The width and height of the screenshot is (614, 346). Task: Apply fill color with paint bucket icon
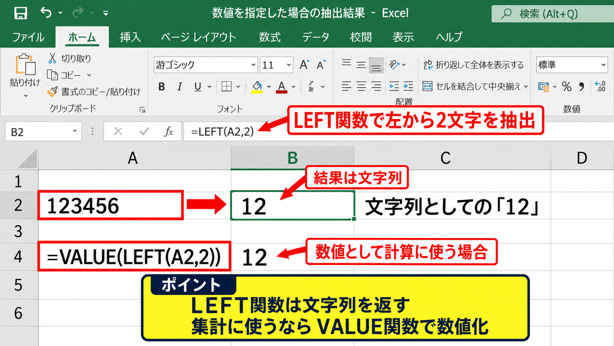(257, 87)
